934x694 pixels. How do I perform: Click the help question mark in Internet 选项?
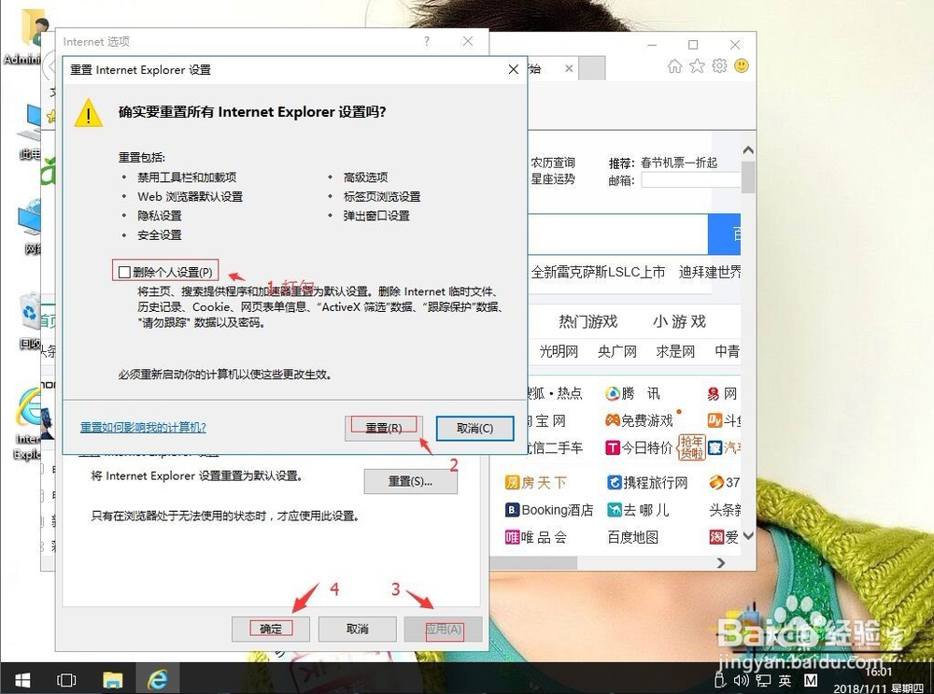[427, 41]
